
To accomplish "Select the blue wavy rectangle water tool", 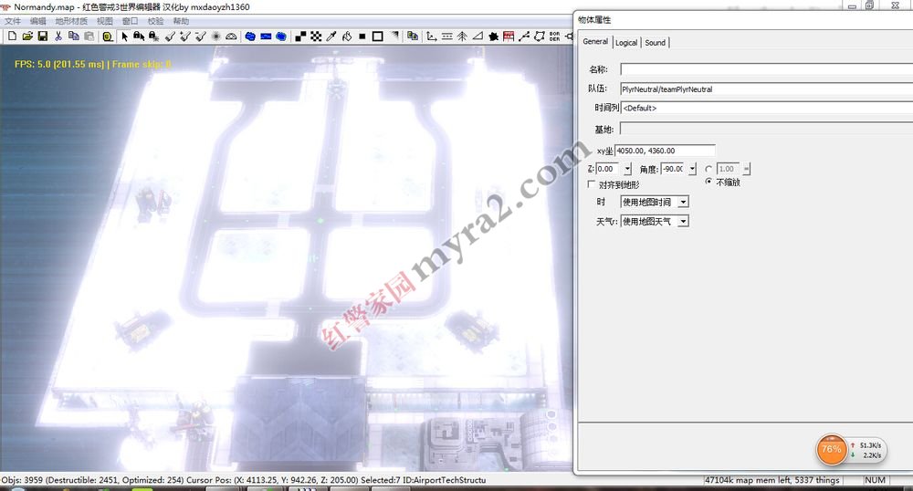I will pyautogui.click(x=266, y=37).
